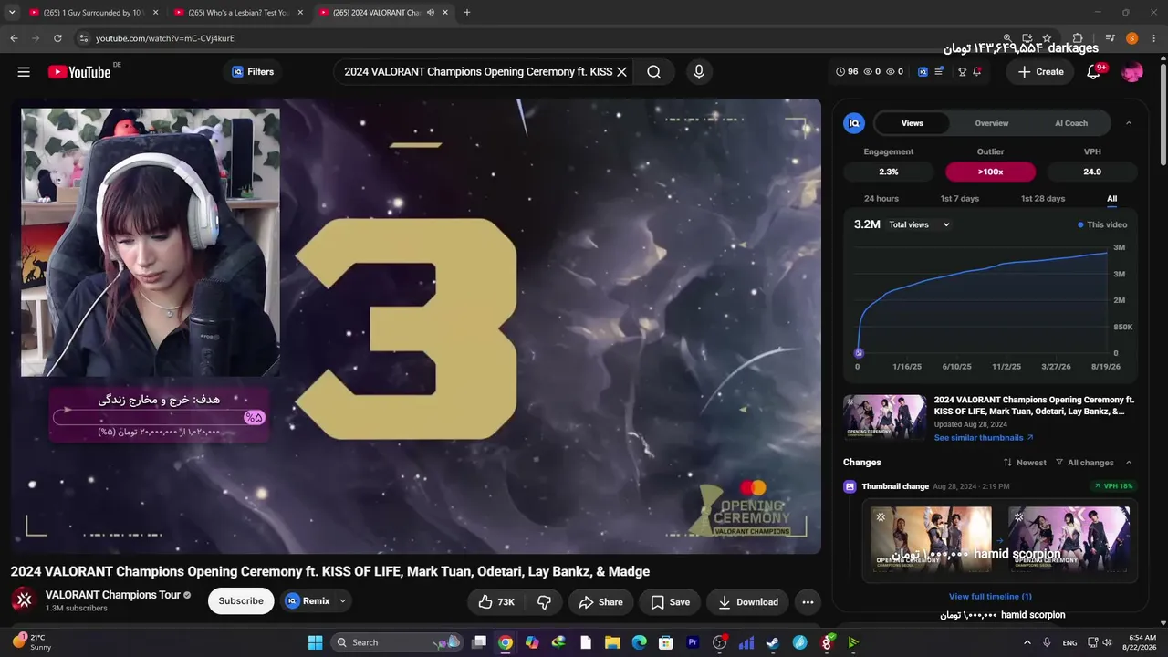Viewport: 1168px width, 657px height.
Task: Click the Create button
Action: click(1041, 72)
